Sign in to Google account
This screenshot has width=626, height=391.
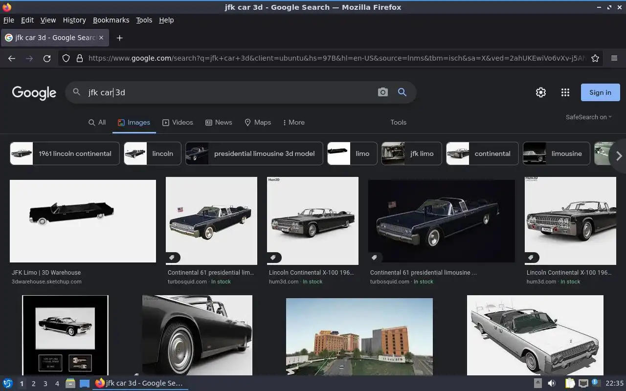(x=600, y=92)
